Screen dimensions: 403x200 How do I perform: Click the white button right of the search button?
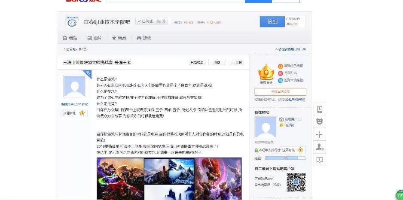[x=286, y=1]
